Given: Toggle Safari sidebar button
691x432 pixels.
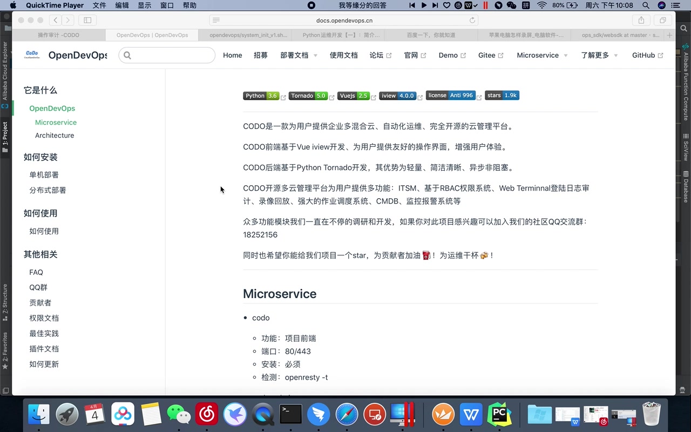Looking at the screenshot, I should [87, 20].
